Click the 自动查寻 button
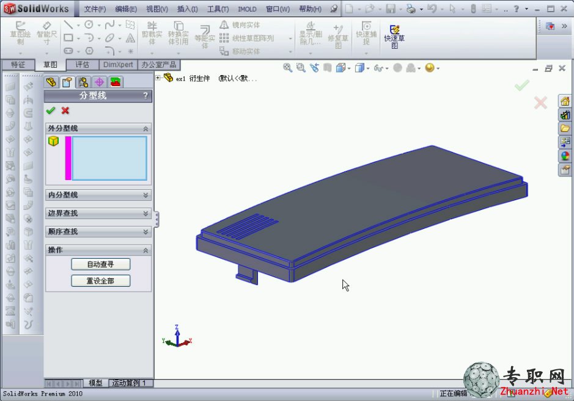Image resolution: width=574 pixels, height=401 pixels. tap(101, 264)
